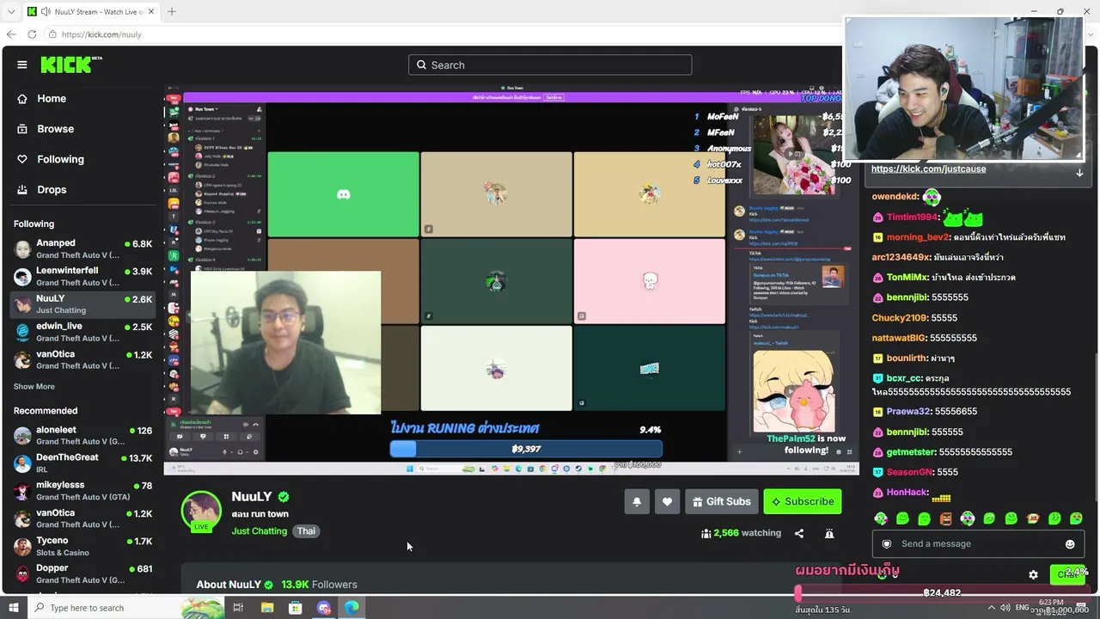Click the heart follow button
Image resolution: width=1100 pixels, height=619 pixels.
pos(667,502)
